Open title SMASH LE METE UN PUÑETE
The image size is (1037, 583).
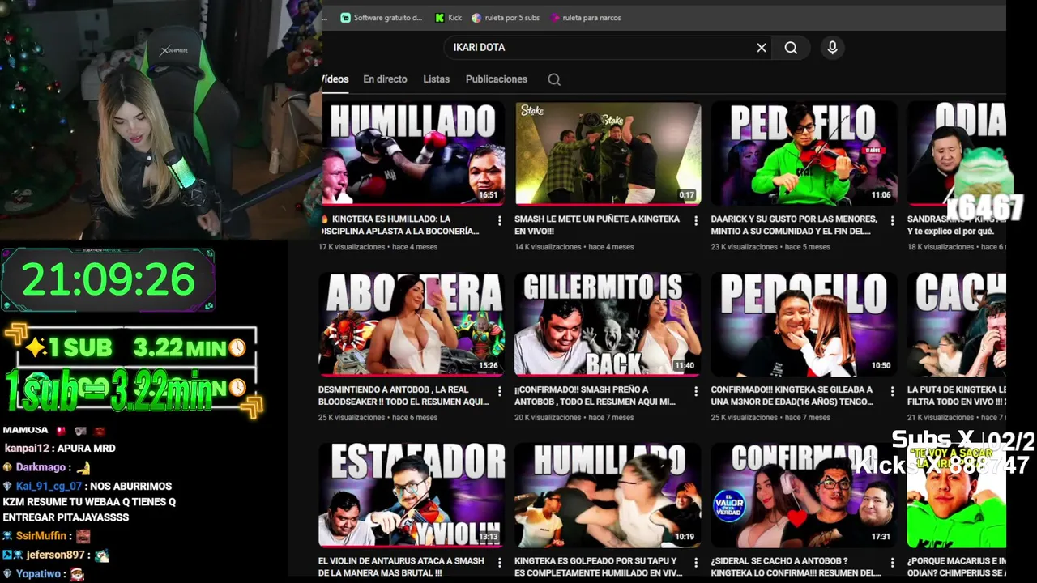[598, 225]
